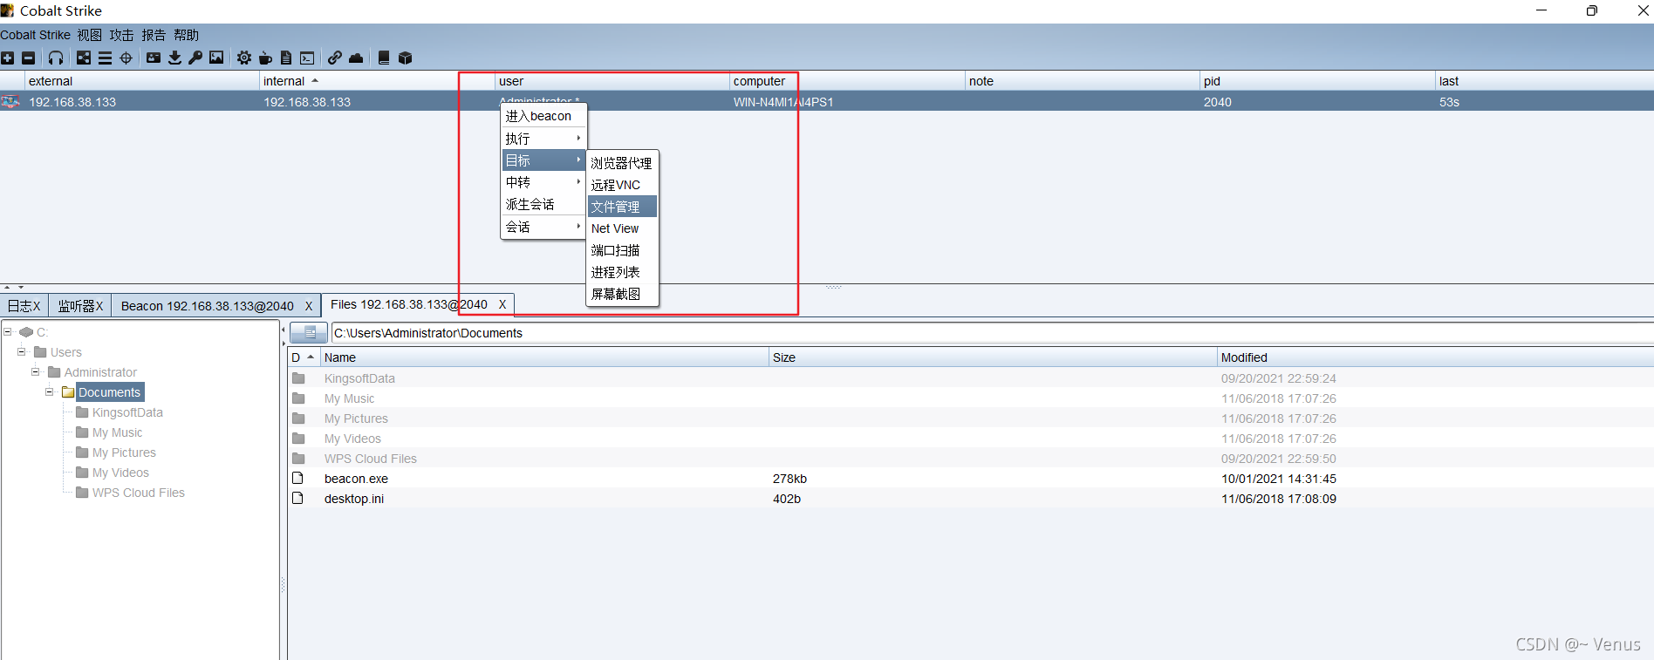Click the coffee cup Java applet icon
This screenshot has height=660, width=1654.
tap(265, 58)
